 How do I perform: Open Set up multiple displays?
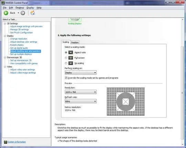pos(21,54)
